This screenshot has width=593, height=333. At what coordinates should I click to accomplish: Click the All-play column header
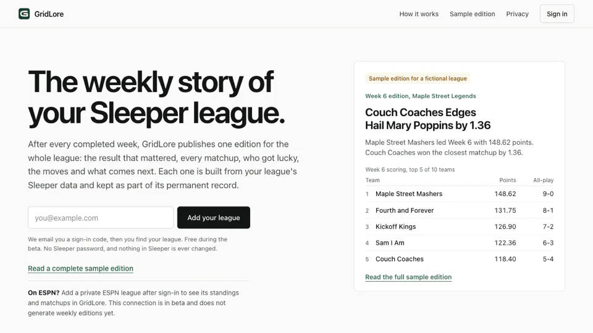(543, 180)
